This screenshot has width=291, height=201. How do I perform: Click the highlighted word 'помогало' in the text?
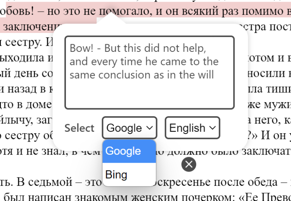(x=124, y=11)
